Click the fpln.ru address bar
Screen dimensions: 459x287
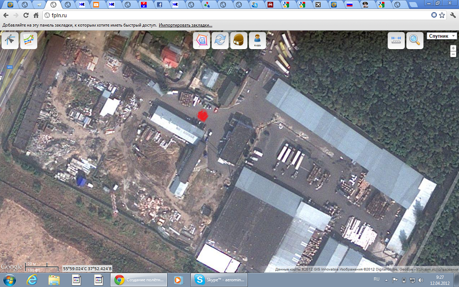[x=229, y=15]
